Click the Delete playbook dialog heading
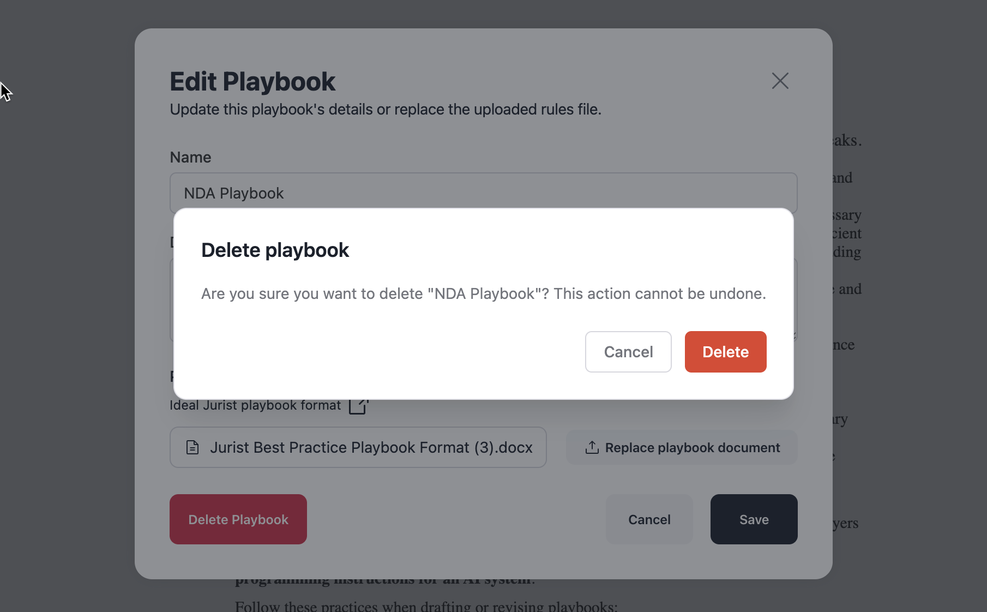This screenshot has width=987, height=612. pos(275,250)
